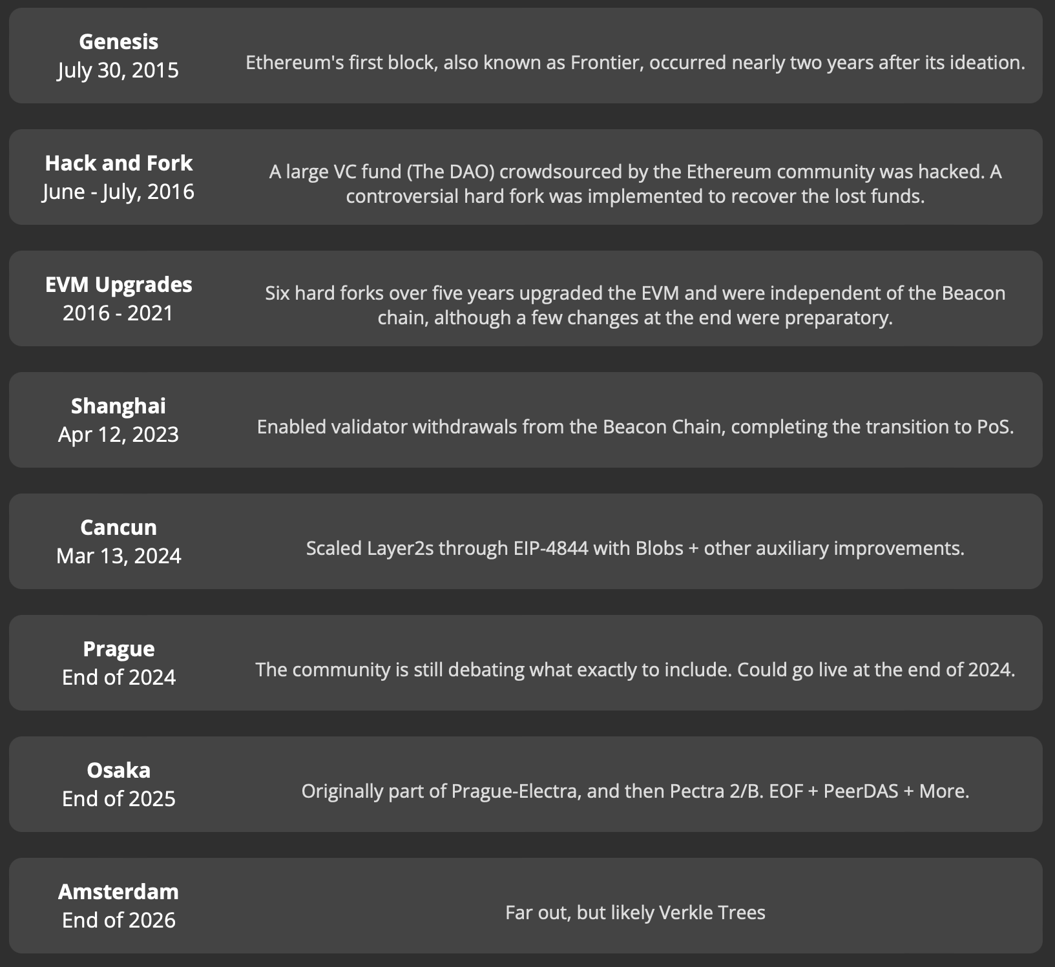Screen dimensions: 1055x967
Task: Click the Osaka heading
Action: tap(118, 770)
